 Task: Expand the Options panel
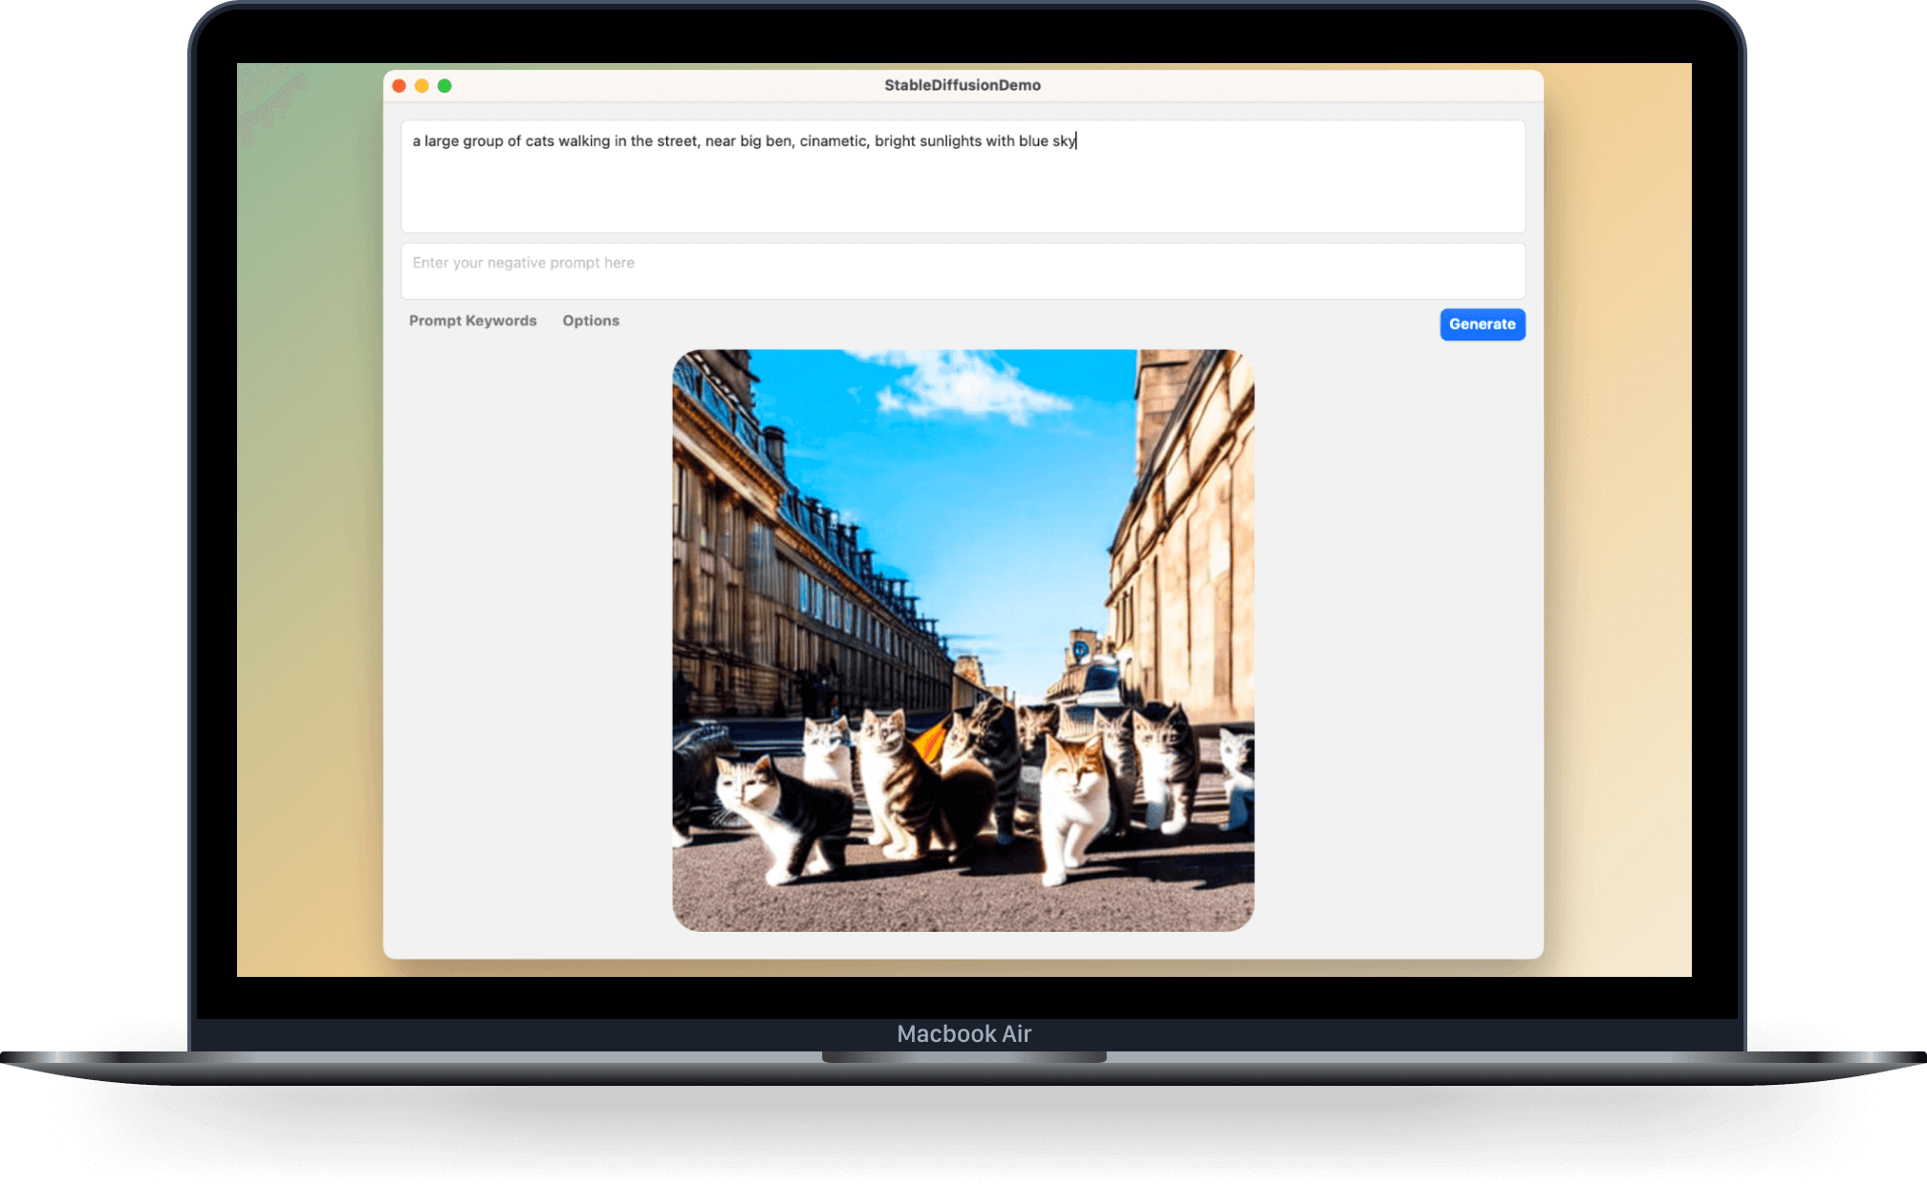[x=590, y=321]
